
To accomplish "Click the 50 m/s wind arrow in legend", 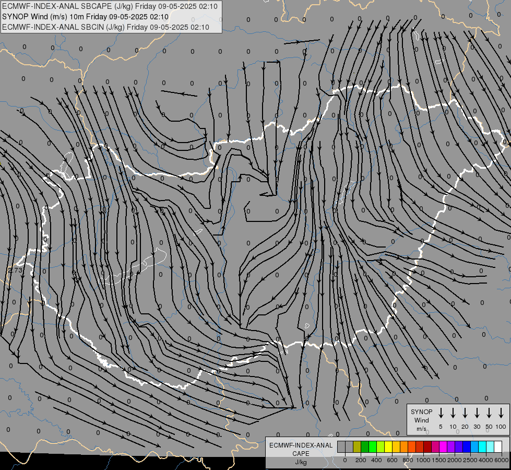I will [x=489, y=413].
